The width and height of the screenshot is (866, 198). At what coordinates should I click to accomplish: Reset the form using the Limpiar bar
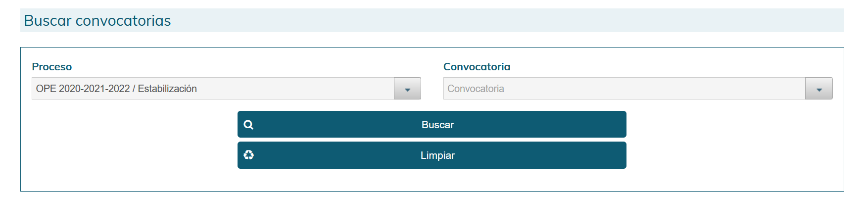point(432,155)
